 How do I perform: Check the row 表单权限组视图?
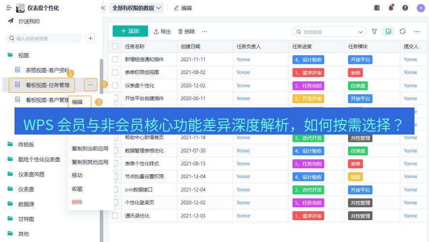(x=115, y=72)
